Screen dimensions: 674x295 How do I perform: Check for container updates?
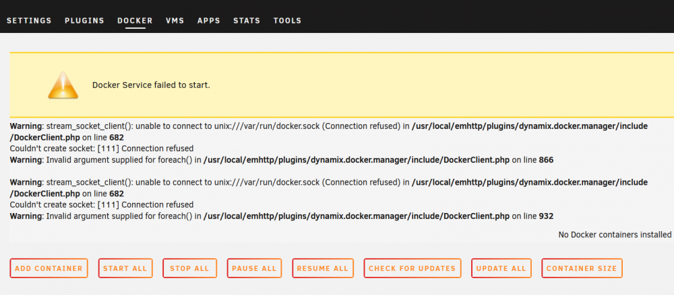(x=412, y=268)
